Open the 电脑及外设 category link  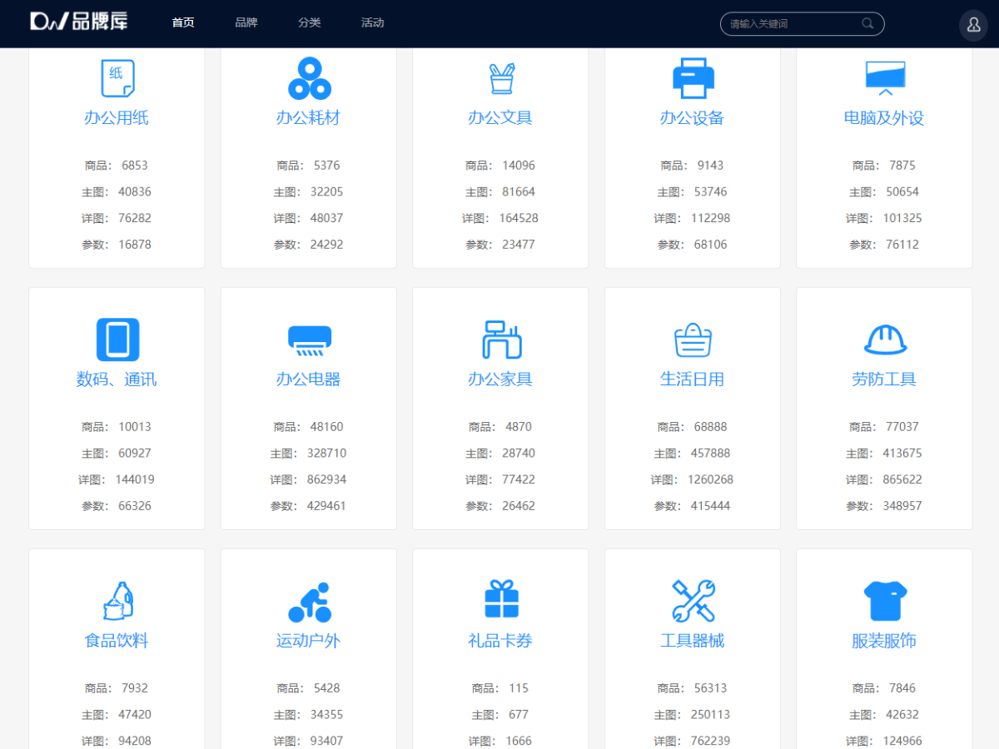(884, 118)
